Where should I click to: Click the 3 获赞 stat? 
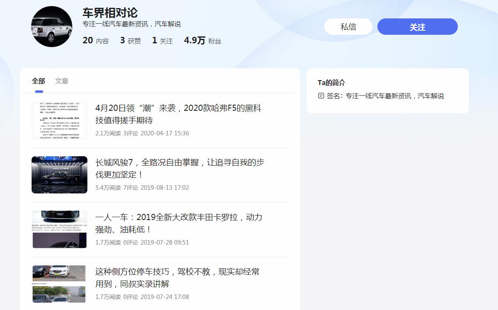(130, 40)
